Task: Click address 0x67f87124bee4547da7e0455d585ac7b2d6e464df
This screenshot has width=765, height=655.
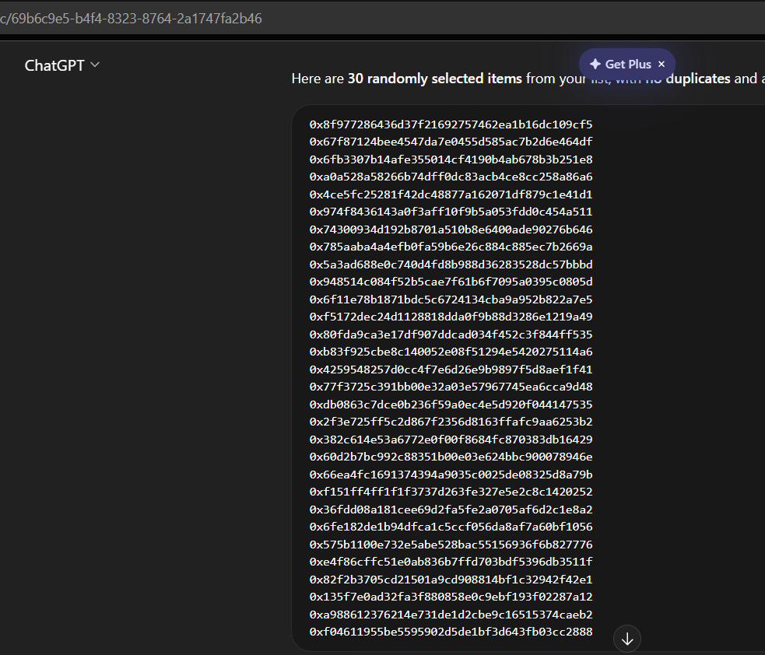Action: click(451, 142)
